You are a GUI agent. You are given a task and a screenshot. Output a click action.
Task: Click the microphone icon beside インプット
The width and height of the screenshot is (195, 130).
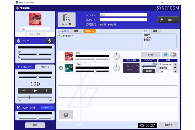(19, 41)
